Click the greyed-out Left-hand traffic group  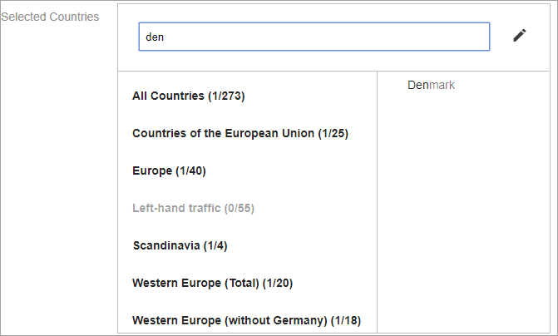click(193, 208)
